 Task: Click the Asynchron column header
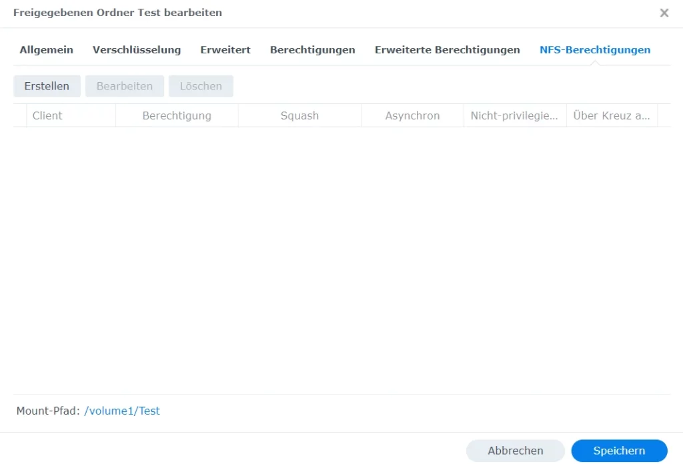(x=412, y=115)
